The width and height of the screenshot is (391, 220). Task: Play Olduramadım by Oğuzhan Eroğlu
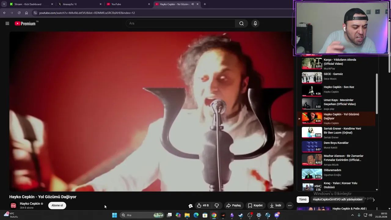point(336,174)
